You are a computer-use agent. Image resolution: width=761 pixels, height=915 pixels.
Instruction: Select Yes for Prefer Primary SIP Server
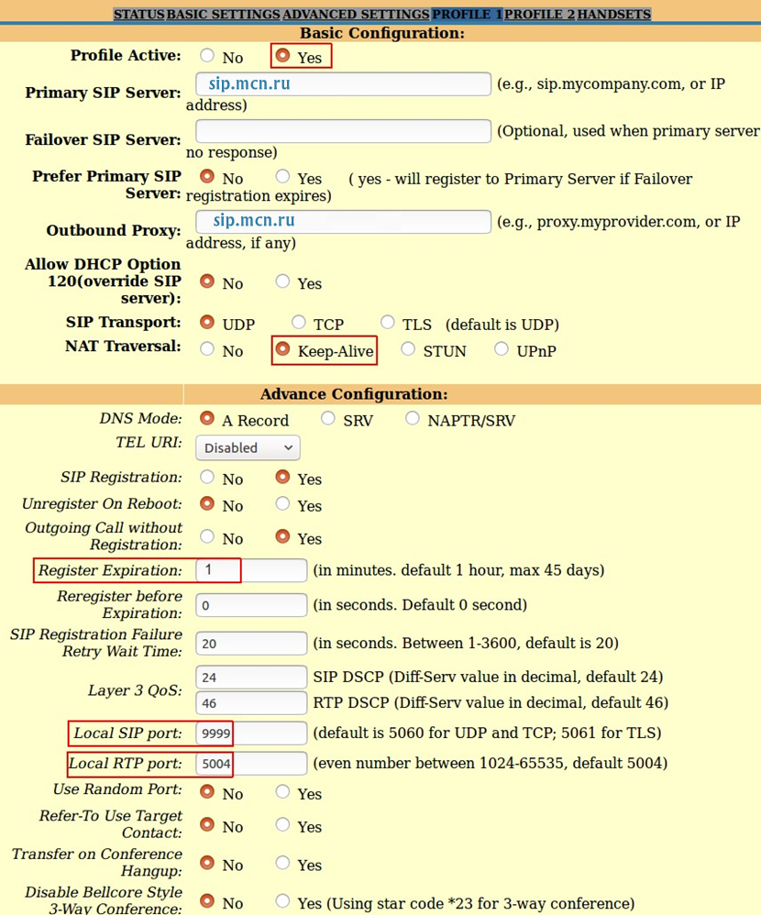[282, 176]
